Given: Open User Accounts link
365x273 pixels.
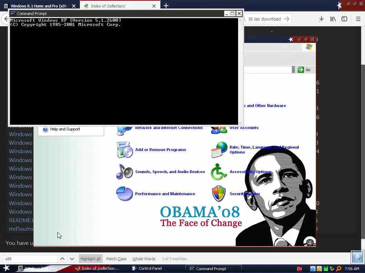Looking at the screenshot, I should 244,128.
